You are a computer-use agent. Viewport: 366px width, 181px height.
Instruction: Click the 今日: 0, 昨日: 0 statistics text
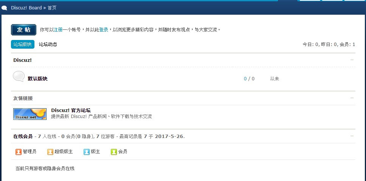click(x=320, y=44)
